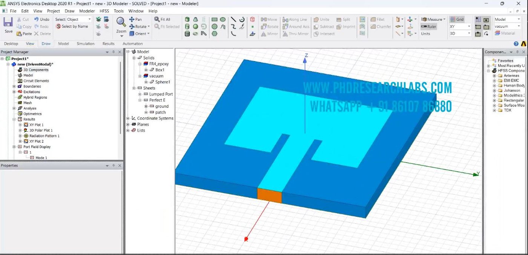Select the Draw Cylinder solid tool

[187, 26]
